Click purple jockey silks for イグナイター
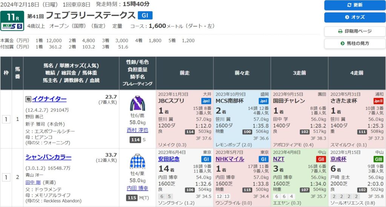This screenshot has width=386, height=207. [137, 103]
